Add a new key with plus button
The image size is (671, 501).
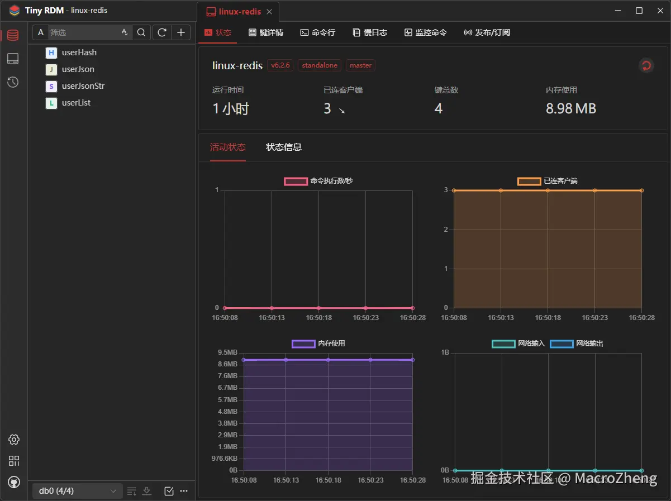coord(180,32)
